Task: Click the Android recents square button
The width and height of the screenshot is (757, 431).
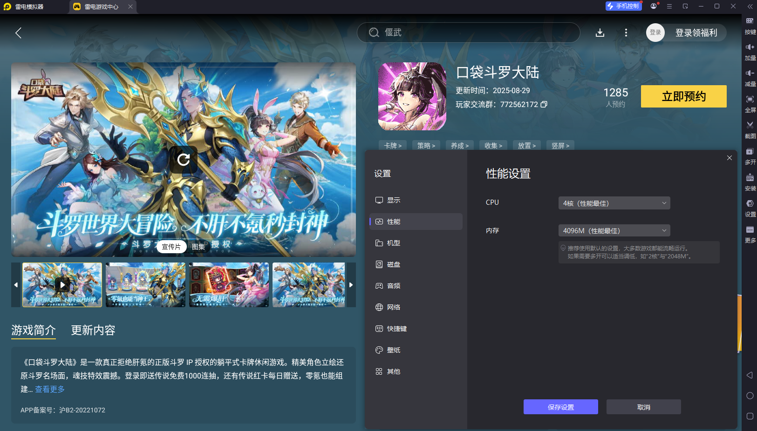Action: coord(750,416)
